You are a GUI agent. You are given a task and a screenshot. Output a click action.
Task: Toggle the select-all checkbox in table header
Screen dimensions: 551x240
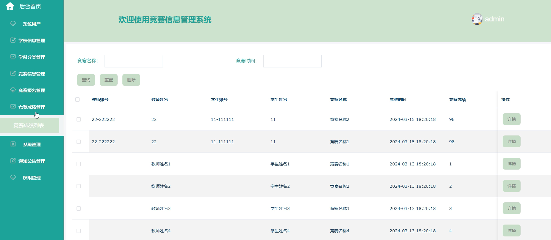77,100
